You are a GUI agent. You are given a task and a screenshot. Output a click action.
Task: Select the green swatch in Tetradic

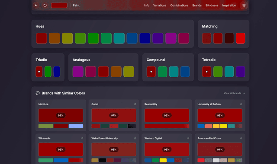218,72
